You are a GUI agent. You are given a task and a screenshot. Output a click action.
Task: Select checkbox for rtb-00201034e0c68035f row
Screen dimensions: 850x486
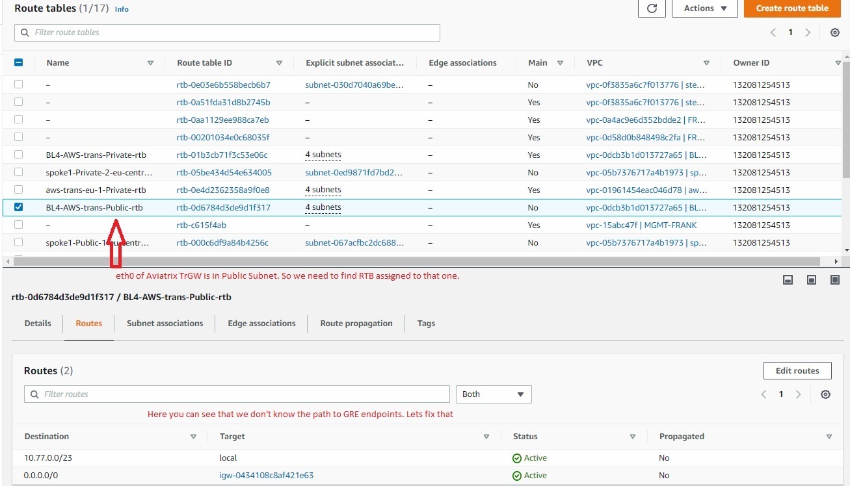[18, 137]
